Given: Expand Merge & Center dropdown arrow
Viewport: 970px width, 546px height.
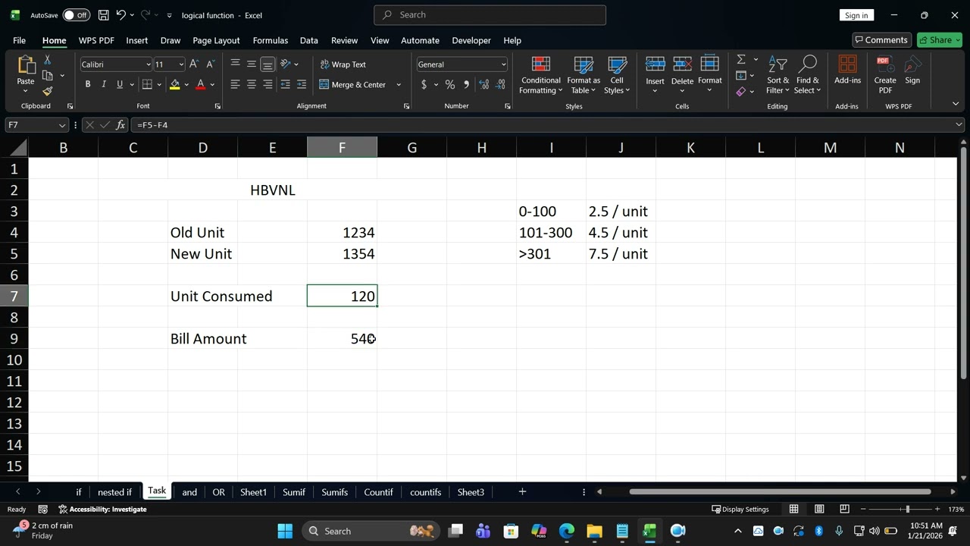Looking at the screenshot, I should tap(399, 85).
